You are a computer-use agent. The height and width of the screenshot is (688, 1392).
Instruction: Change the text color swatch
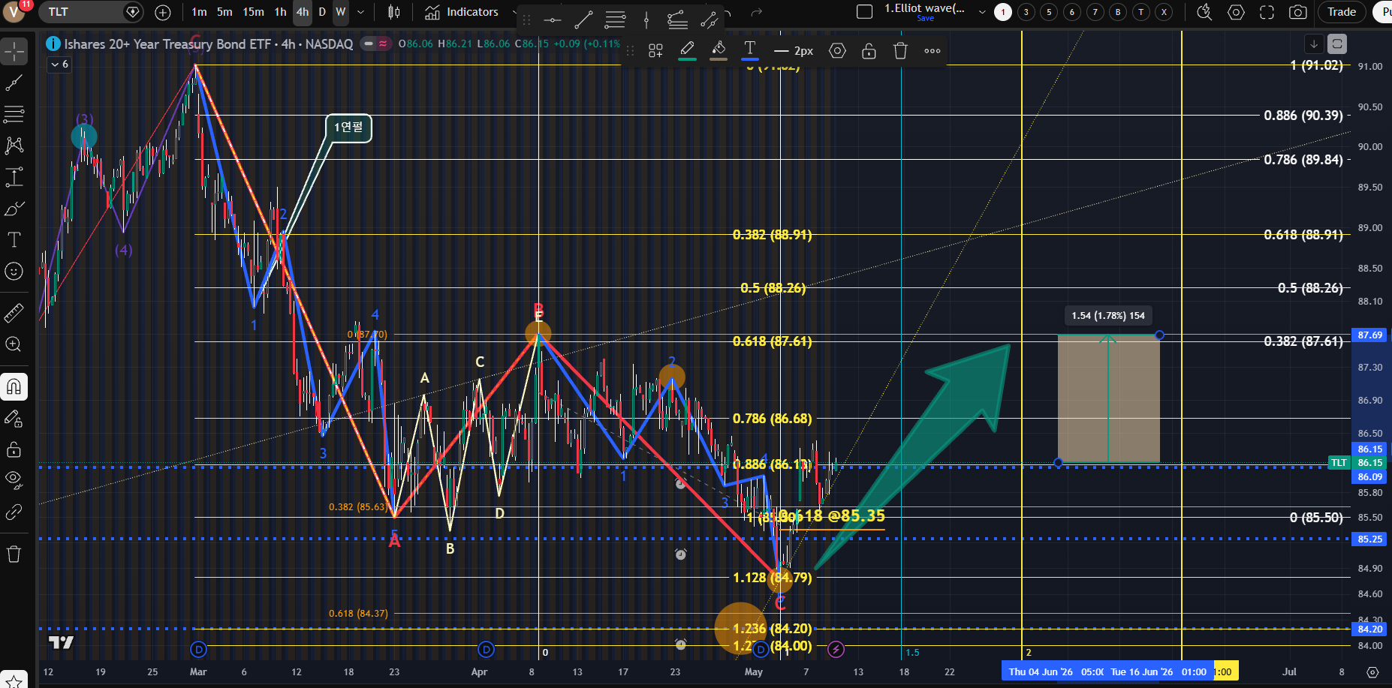(750, 51)
